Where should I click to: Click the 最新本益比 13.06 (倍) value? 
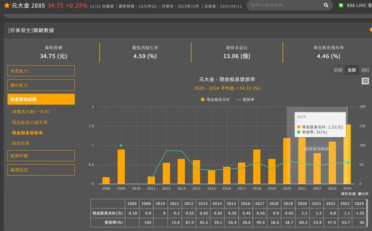(x=237, y=56)
